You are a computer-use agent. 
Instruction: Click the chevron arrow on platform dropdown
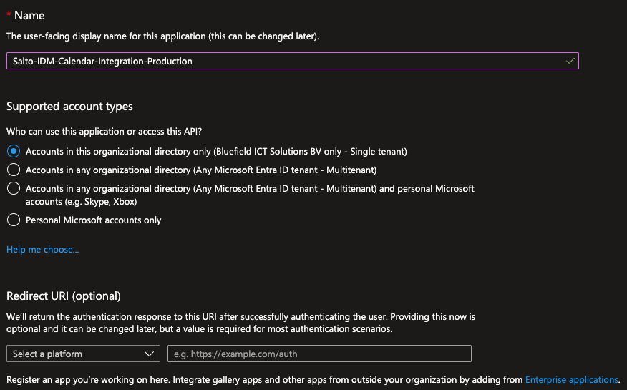click(x=150, y=354)
